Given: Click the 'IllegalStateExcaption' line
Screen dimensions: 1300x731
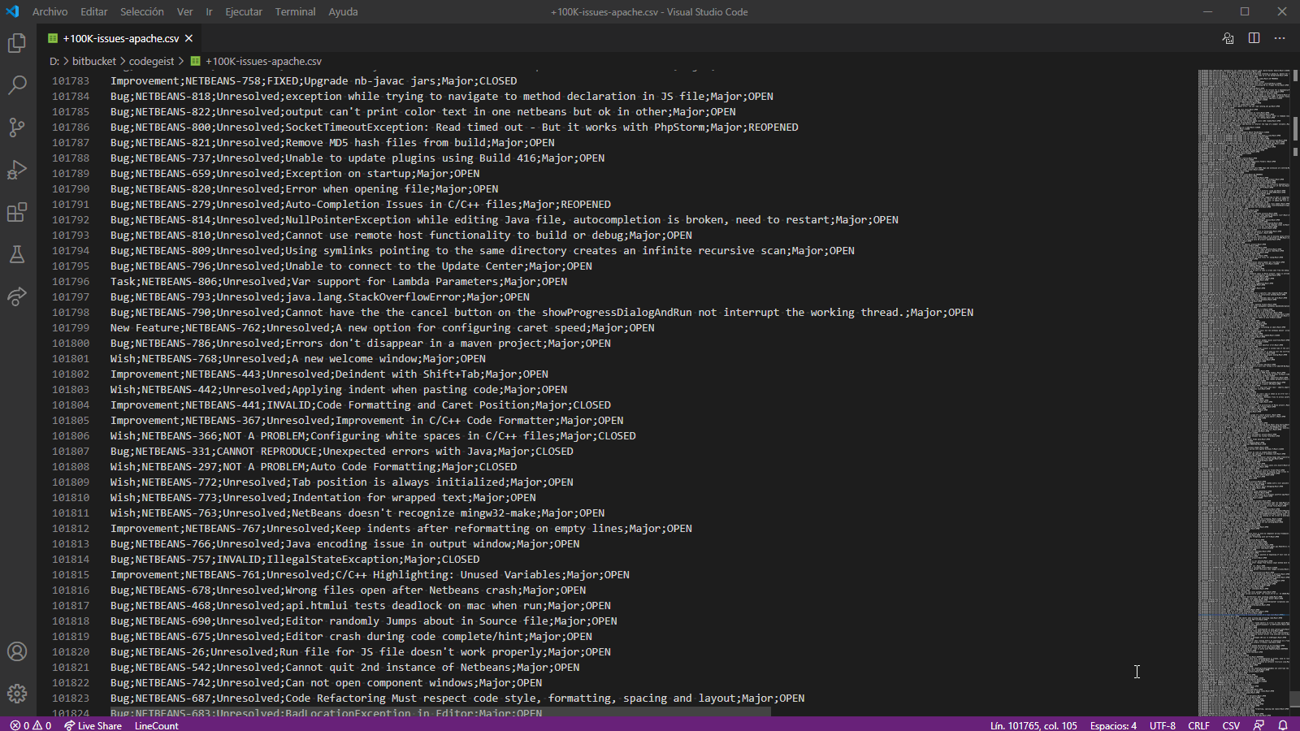Looking at the screenshot, I should tap(295, 560).
